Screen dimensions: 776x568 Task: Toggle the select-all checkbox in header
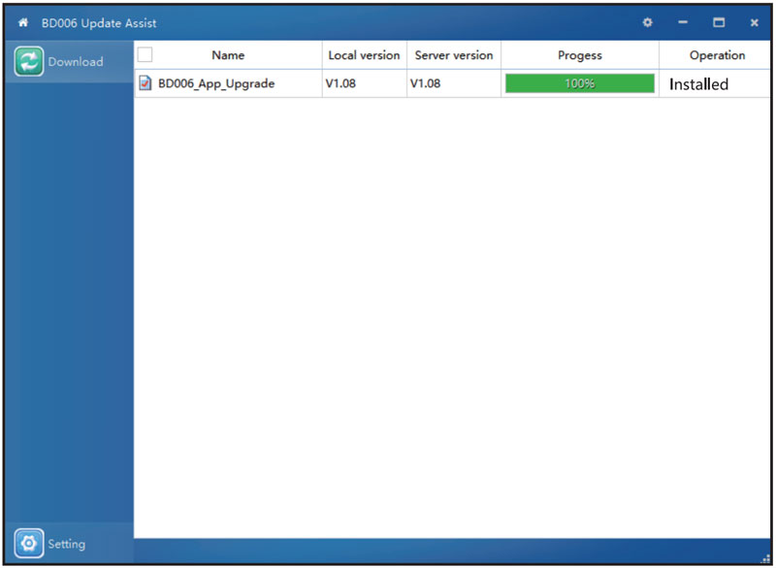145,54
